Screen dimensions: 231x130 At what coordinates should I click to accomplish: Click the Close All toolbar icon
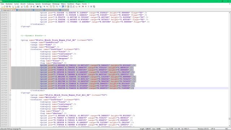16,6
